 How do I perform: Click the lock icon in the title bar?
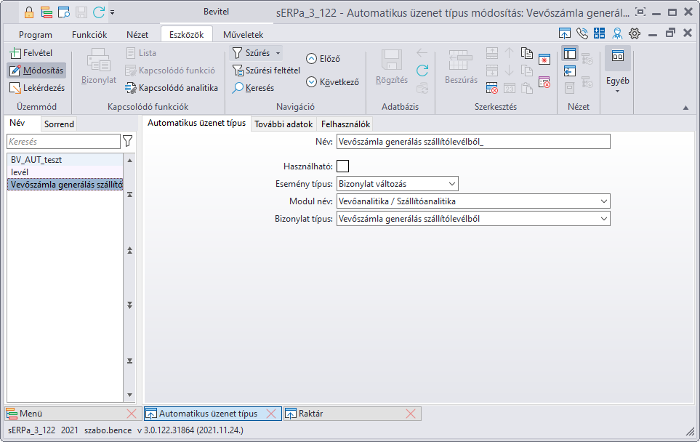coord(29,12)
